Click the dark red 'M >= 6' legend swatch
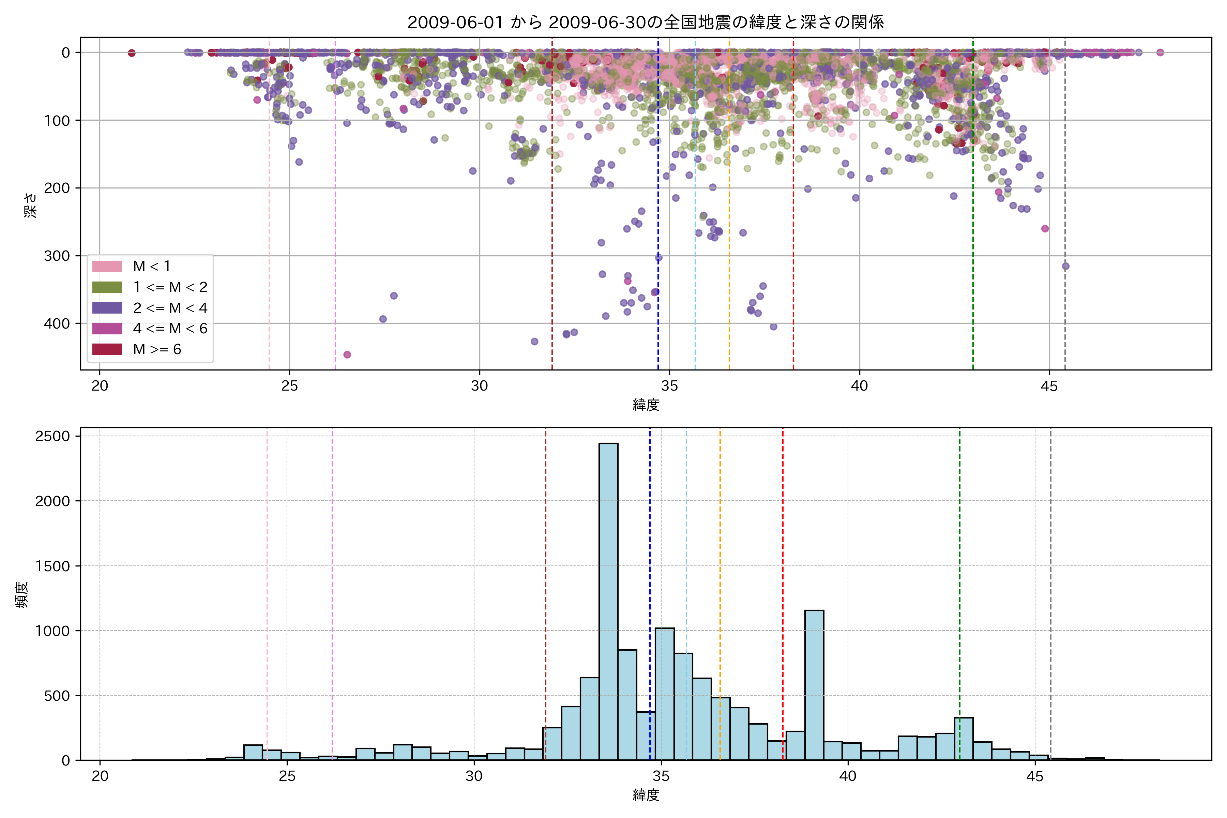 point(107,350)
